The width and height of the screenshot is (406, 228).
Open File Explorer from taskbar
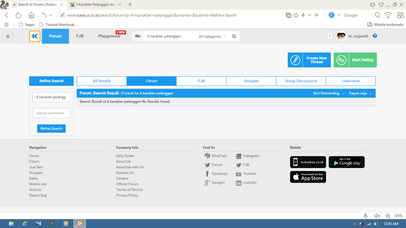click(11, 224)
